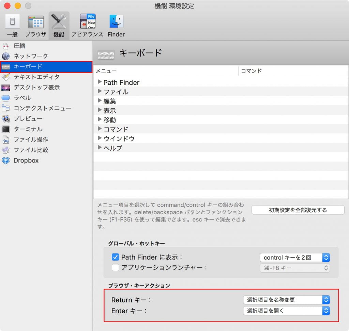Select ファイル比較 in the sidebar

tap(31, 150)
